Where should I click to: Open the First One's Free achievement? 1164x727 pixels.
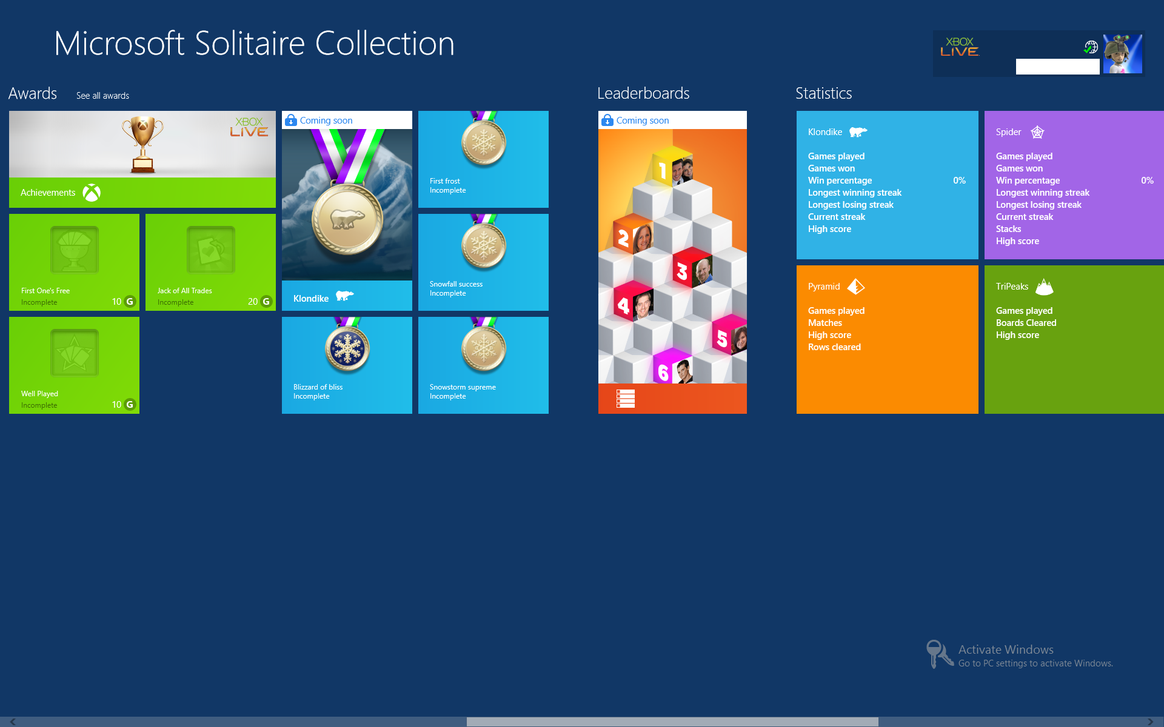74,262
